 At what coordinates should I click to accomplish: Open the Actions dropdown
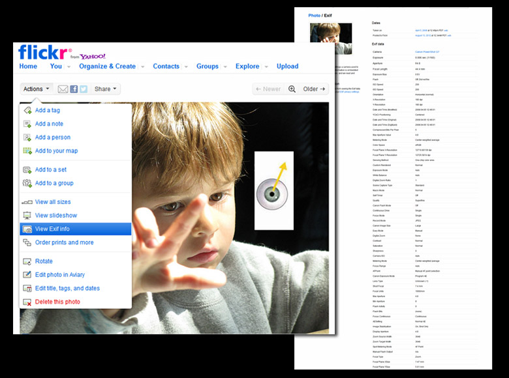(36, 89)
